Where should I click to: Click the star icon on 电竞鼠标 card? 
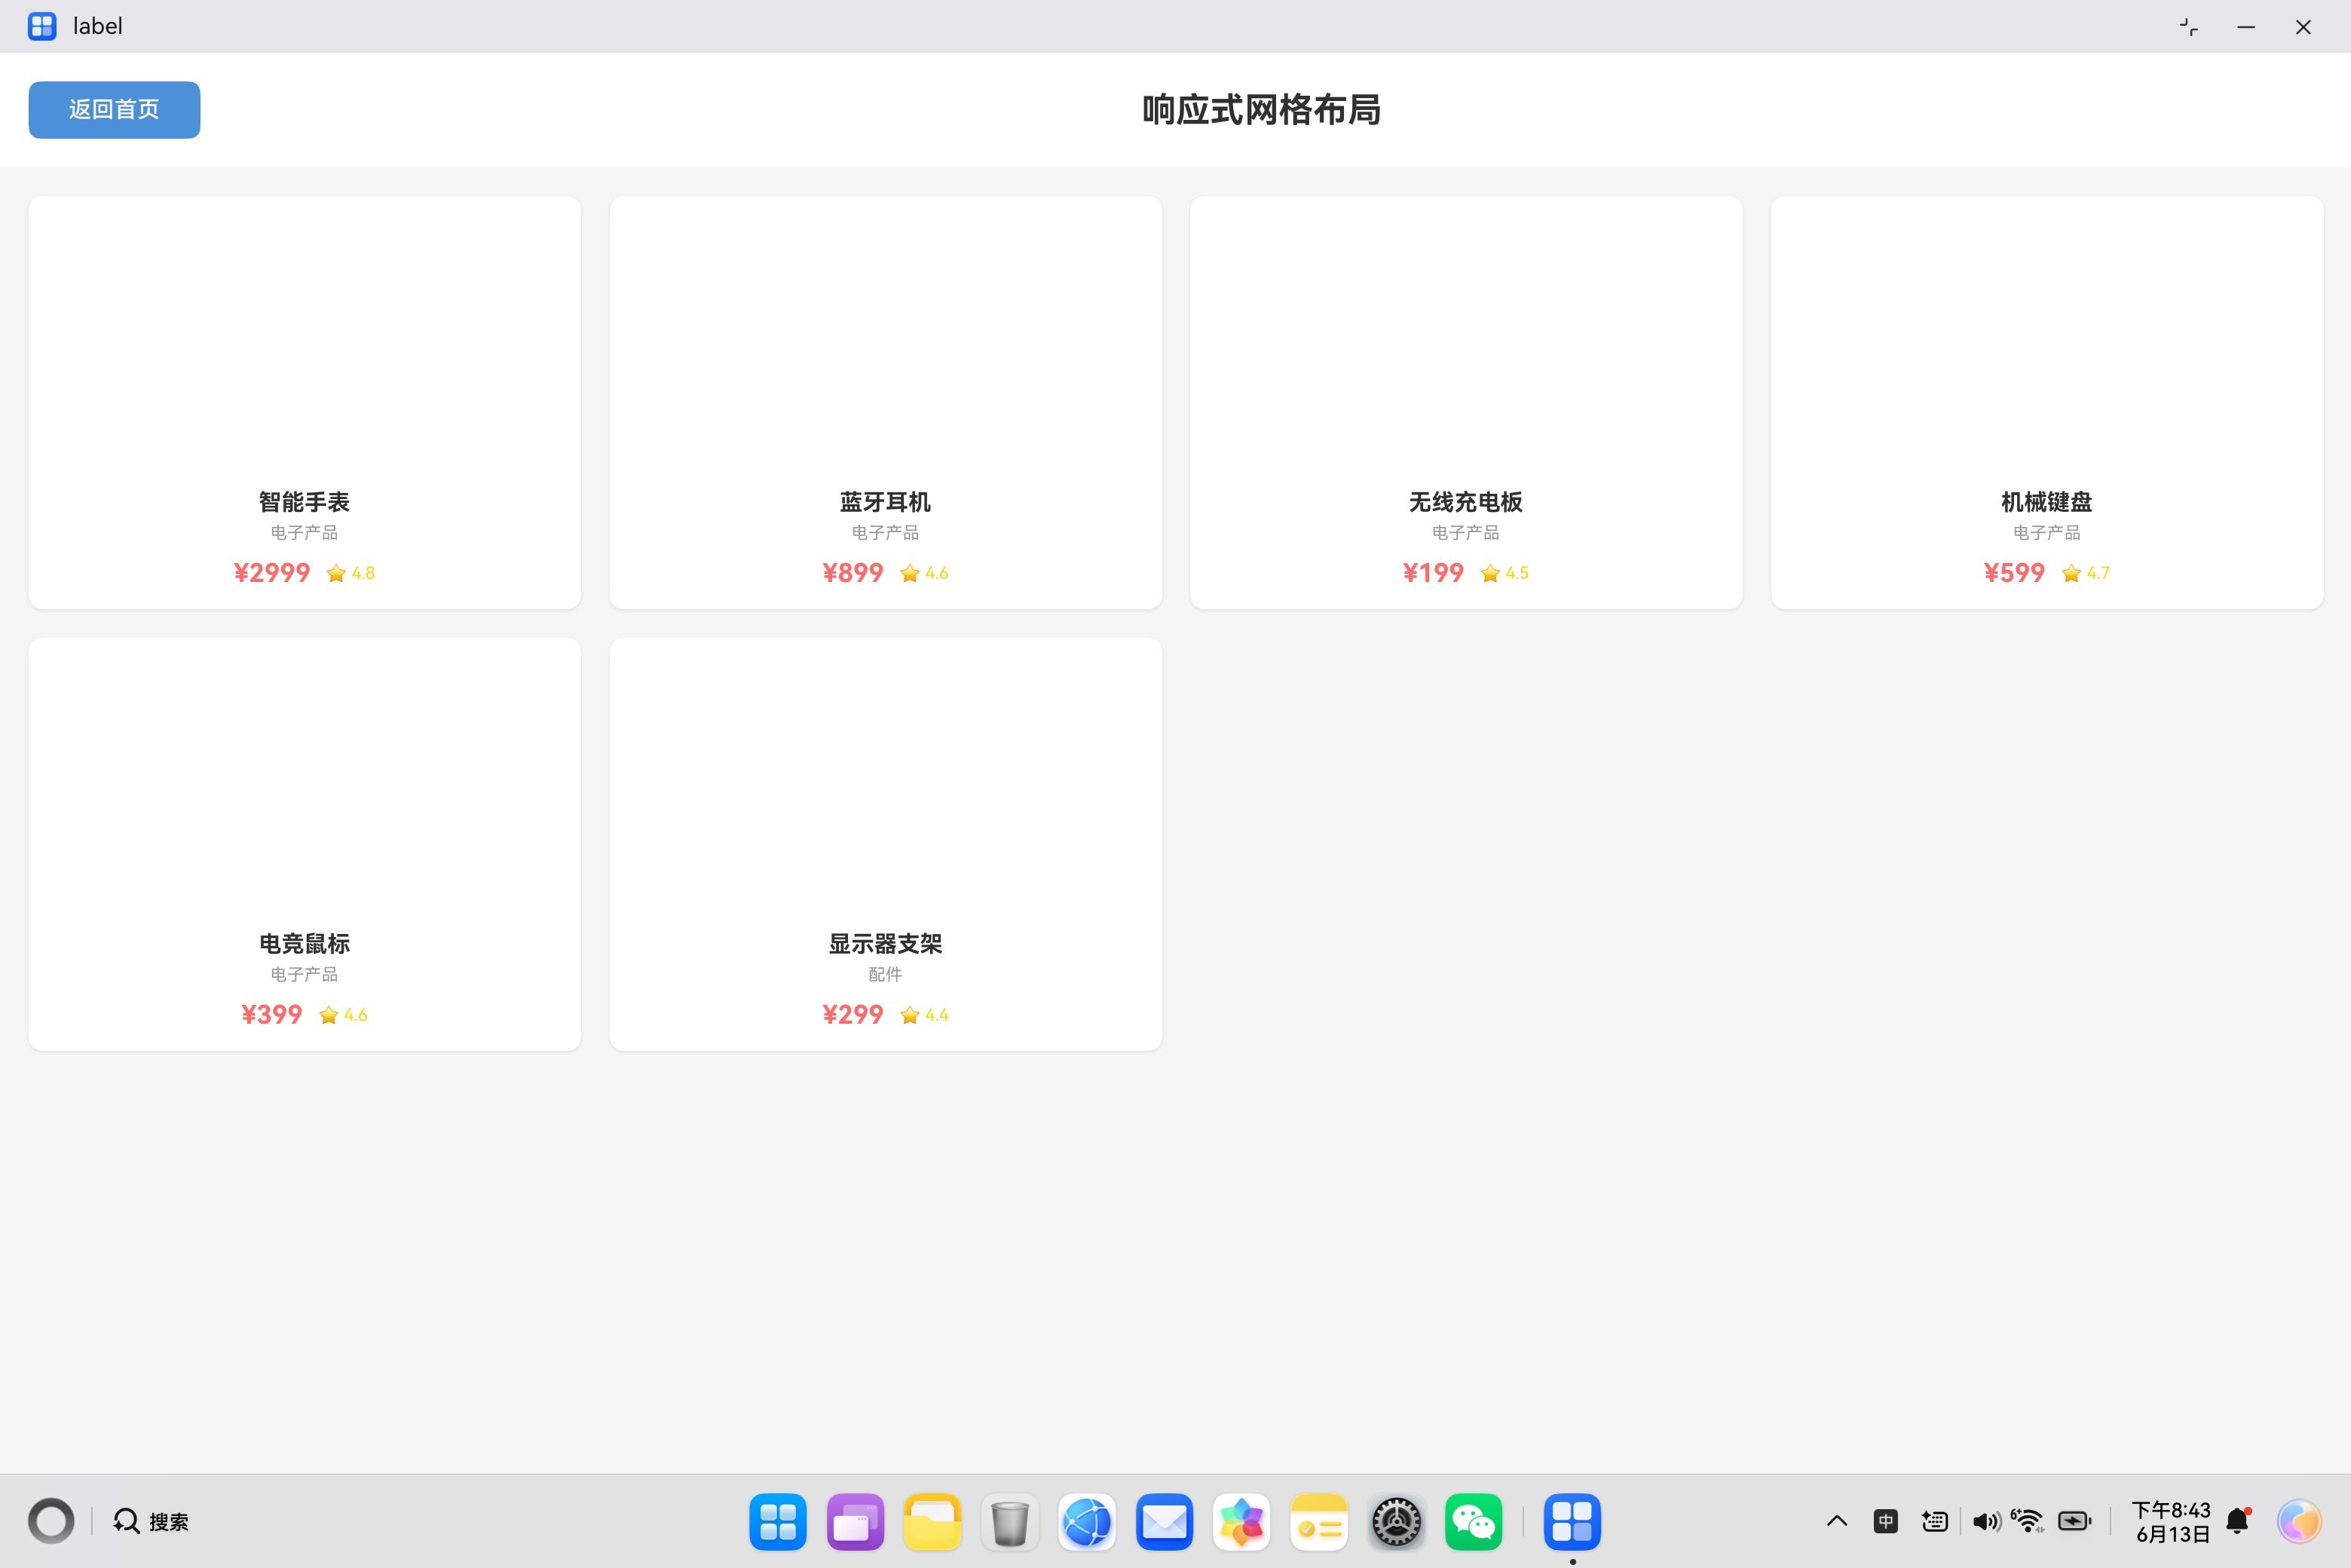(x=329, y=1015)
